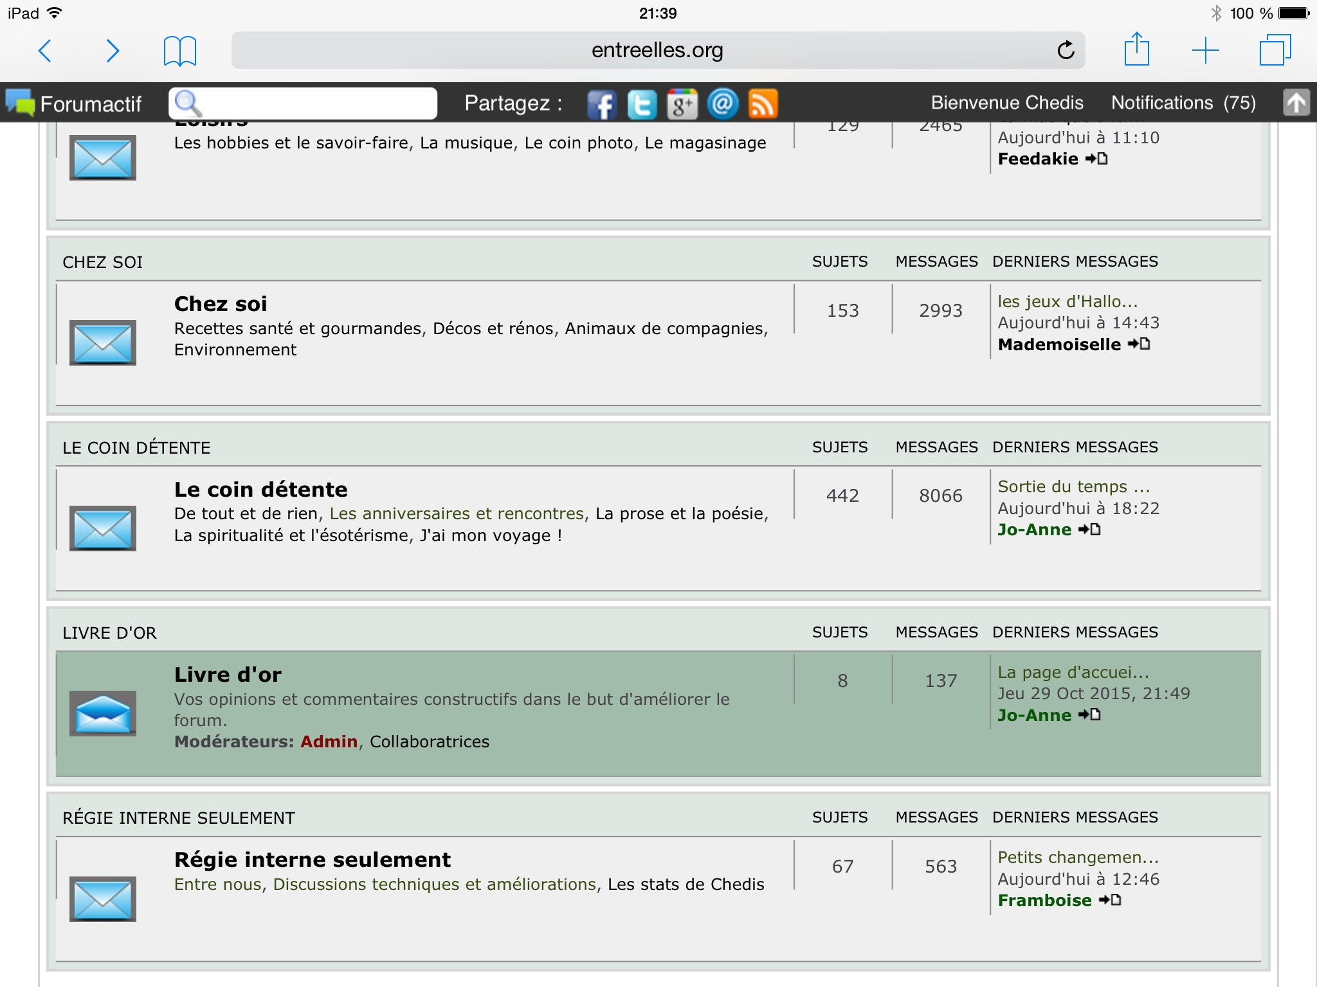Share forum on Facebook icon
The width and height of the screenshot is (1317, 987).
pyautogui.click(x=601, y=104)
